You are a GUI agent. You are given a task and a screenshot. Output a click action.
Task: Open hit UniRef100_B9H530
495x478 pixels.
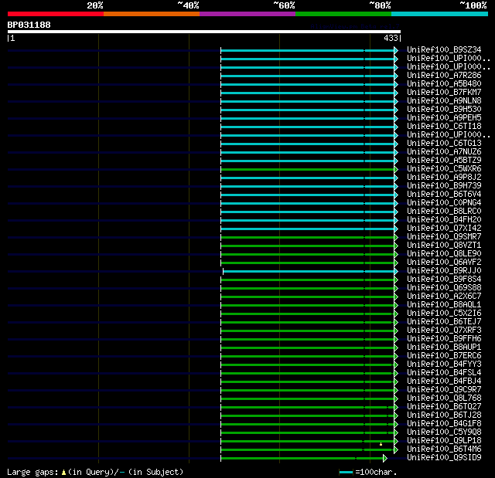pos(444,110)
